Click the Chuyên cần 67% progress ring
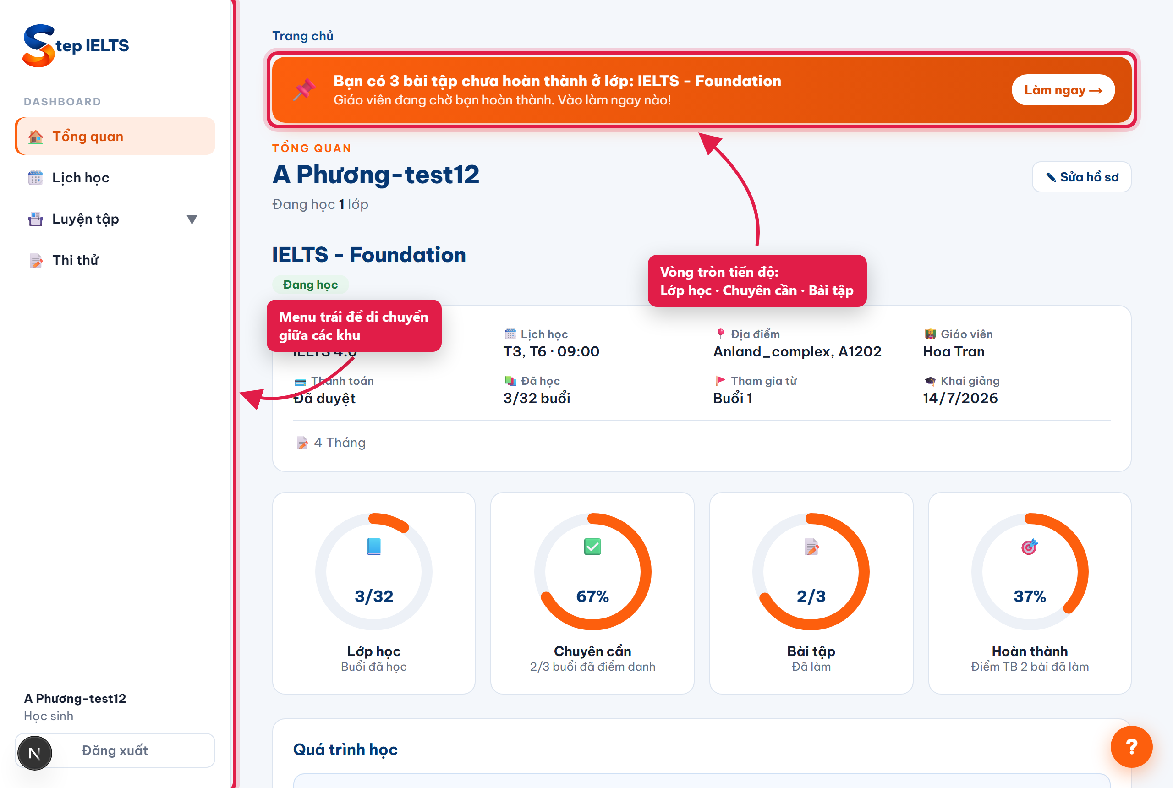Image resolution: width=1173 pixels, height=788 pixels. tap(592, 571)
